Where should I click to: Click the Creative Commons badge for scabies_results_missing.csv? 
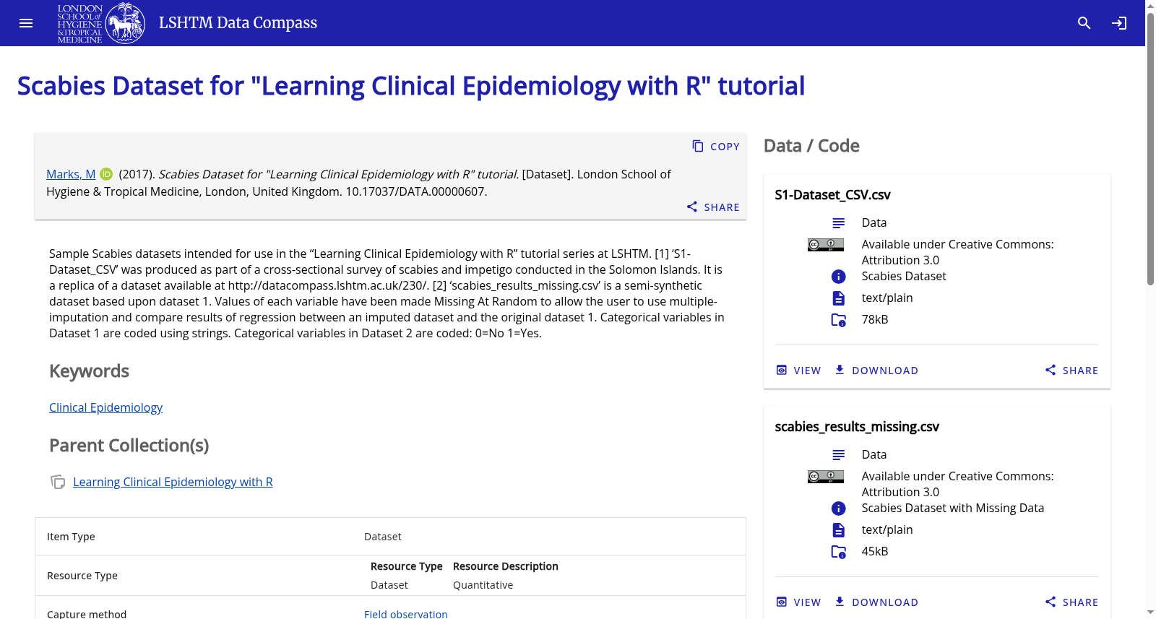pyautogui.click(x=826, y=477)
